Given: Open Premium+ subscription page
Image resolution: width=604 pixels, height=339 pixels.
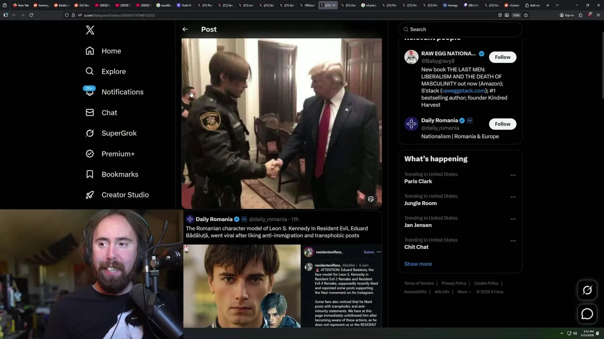Looking at the screenshot, I should point(110,154).
